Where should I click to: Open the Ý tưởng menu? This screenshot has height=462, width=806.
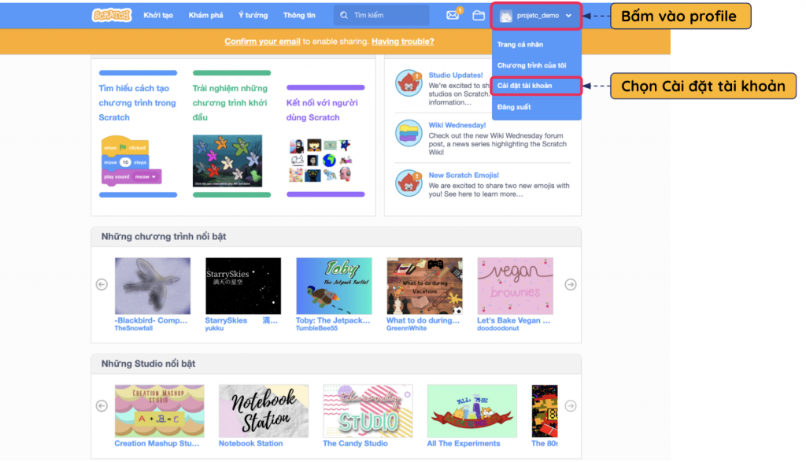click(x=253, y=16)
